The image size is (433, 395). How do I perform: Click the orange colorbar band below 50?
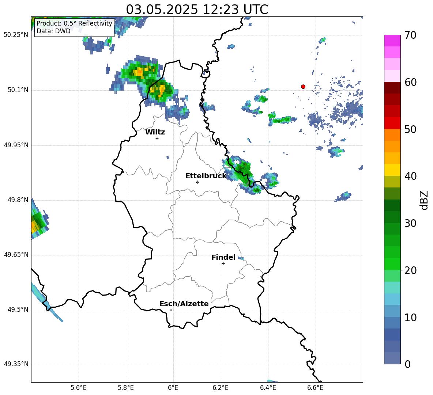pyautogui.click(x=392, y=135)
